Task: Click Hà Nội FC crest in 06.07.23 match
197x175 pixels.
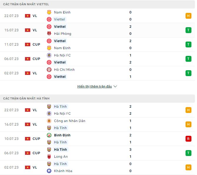Action: [x=49, y=55]
